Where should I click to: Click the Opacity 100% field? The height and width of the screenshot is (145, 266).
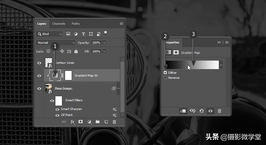point(96,43)
